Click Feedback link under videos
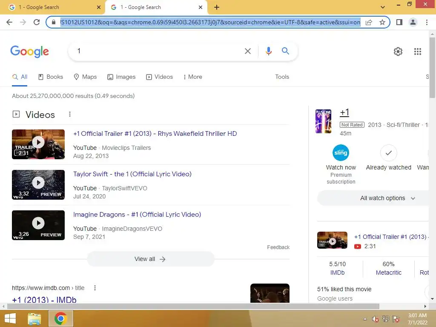 278,247
